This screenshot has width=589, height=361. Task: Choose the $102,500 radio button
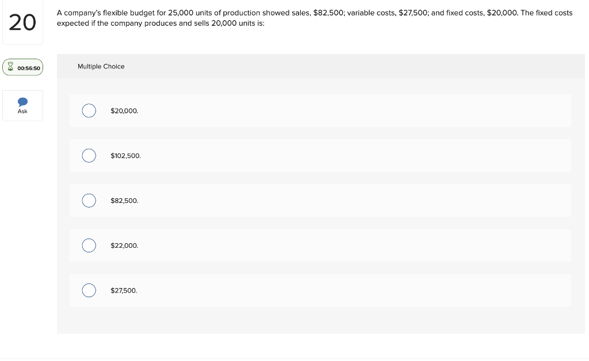click(89, 156)
